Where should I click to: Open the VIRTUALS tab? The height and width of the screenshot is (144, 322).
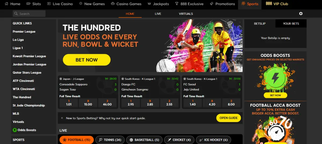pyautogui.click(x=186, y=14)
